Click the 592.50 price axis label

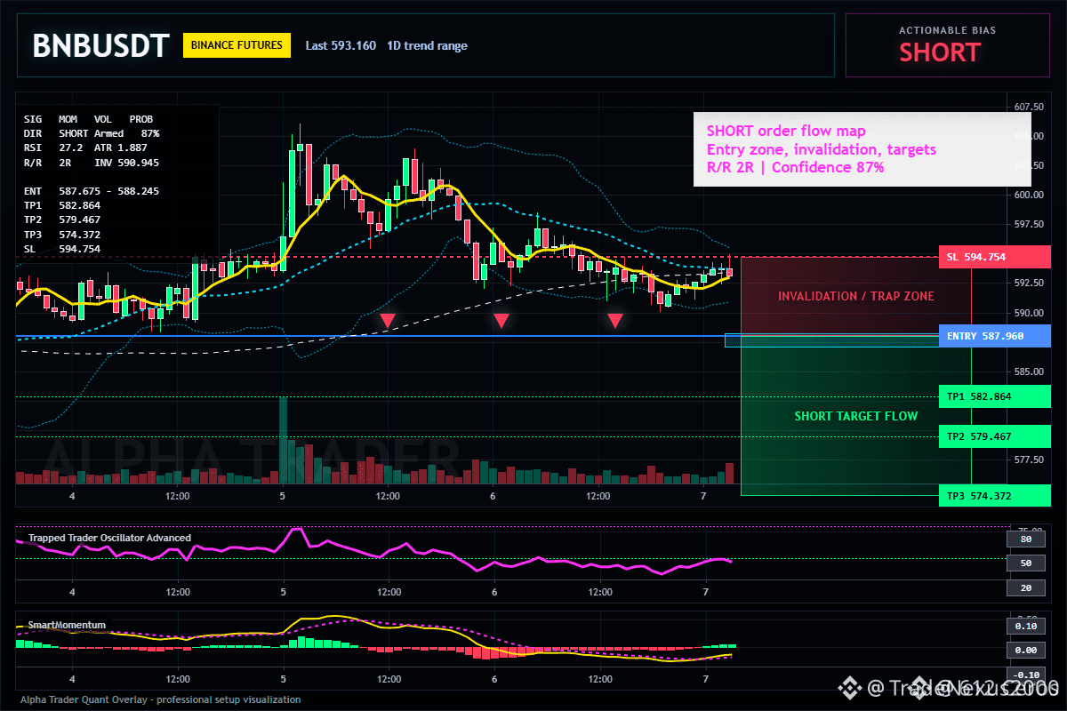1029,283
